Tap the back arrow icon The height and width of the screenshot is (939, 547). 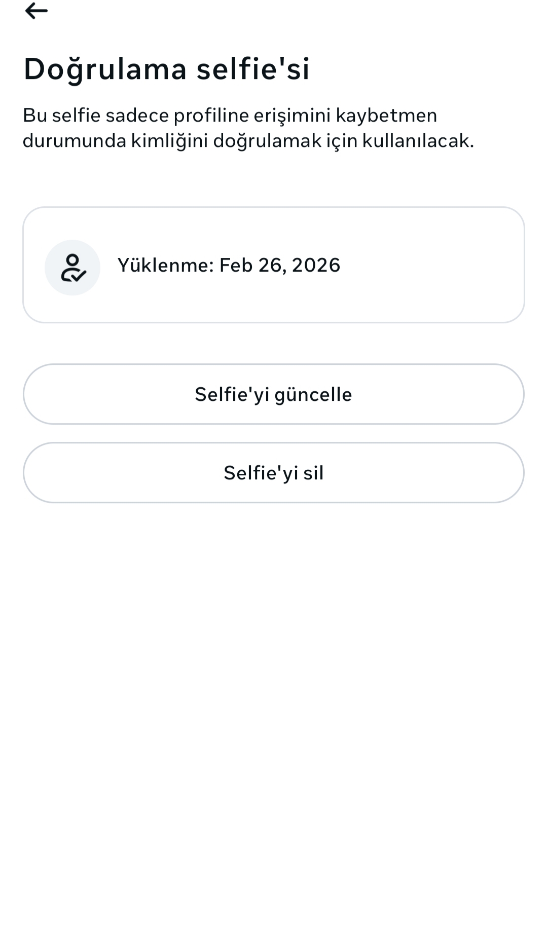pos(36,11)
